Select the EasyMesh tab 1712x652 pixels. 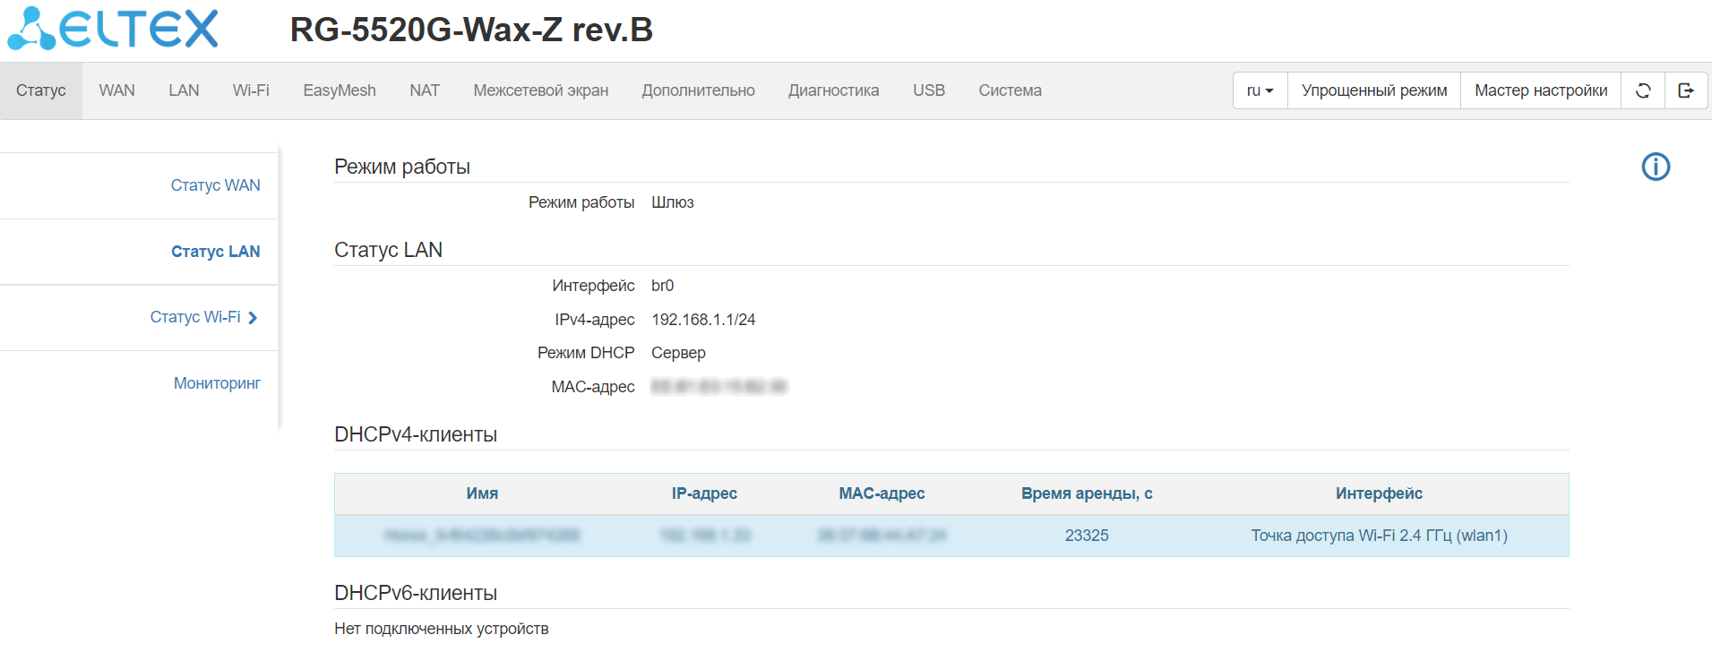click(340, 90)
